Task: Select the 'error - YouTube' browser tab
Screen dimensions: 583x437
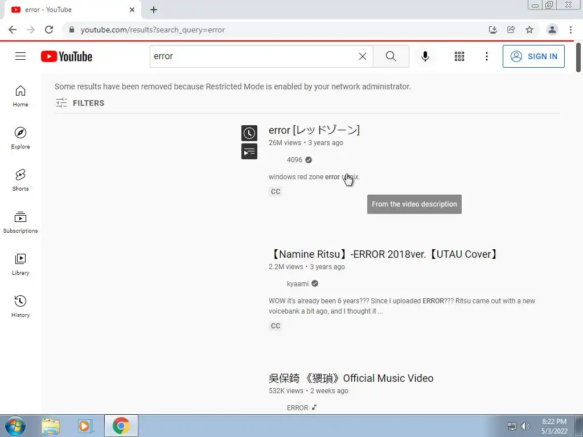Action: (x=72, y=10)
